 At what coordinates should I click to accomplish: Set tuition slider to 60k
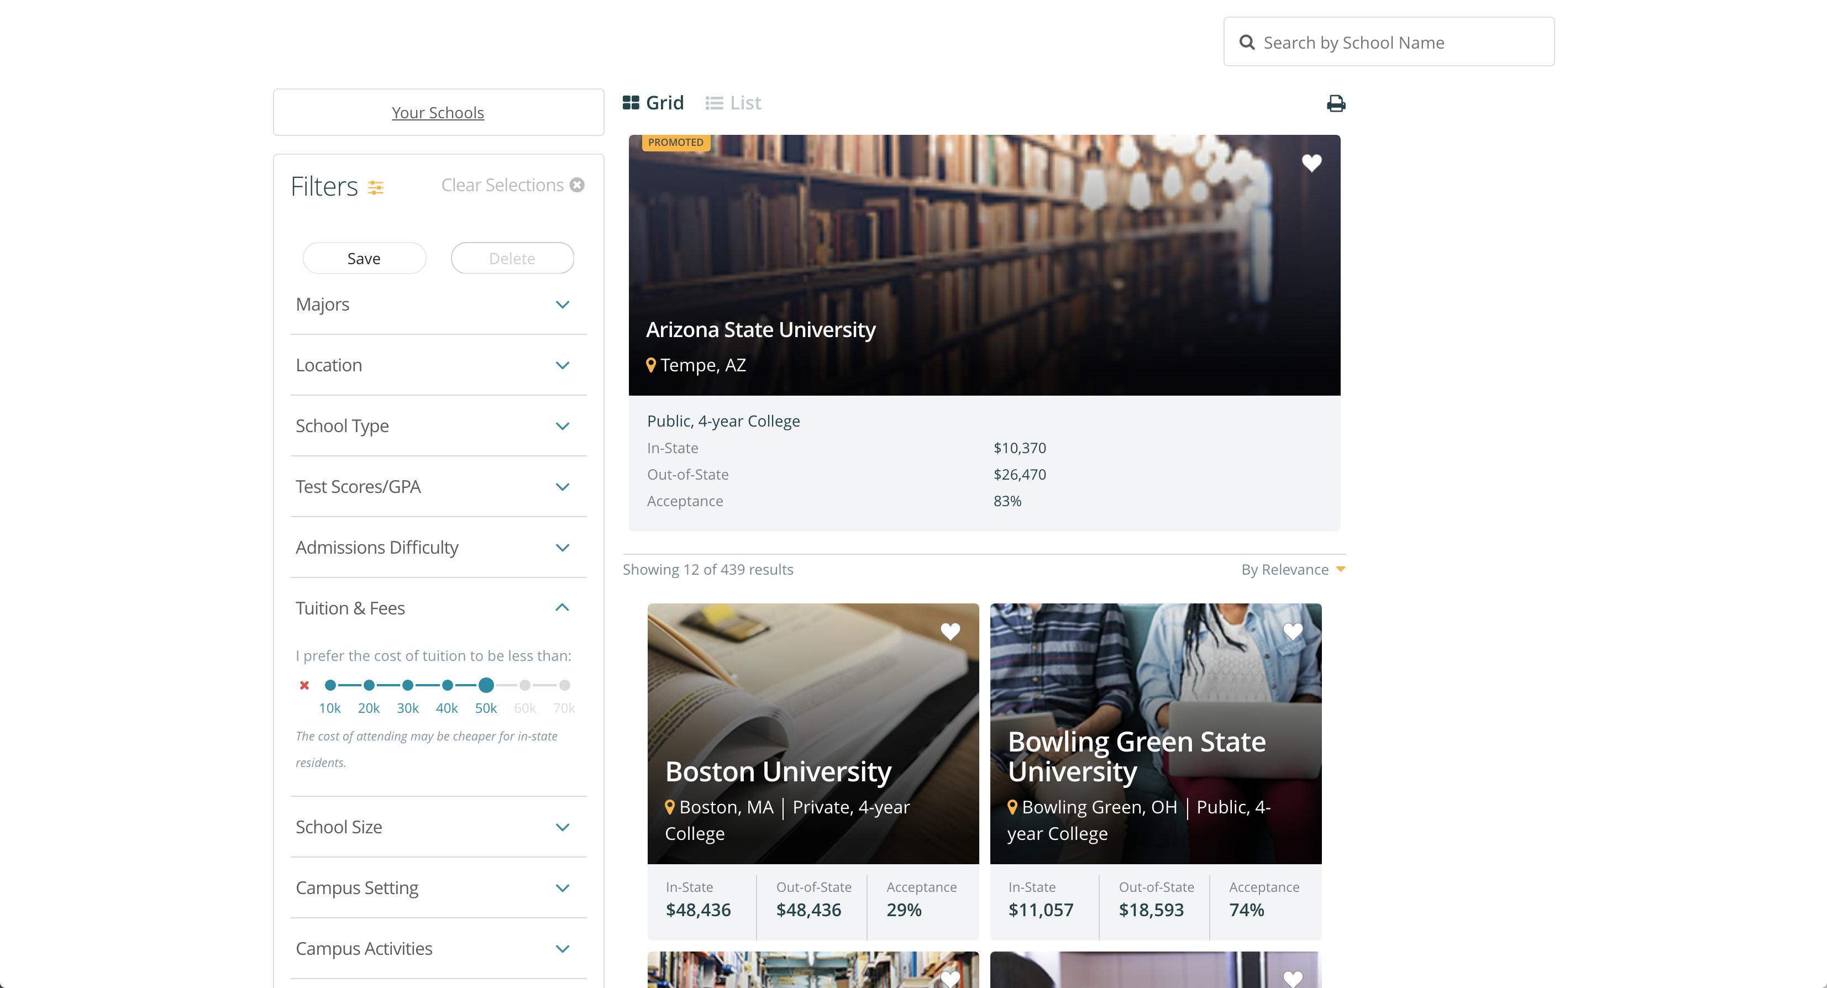525,685
